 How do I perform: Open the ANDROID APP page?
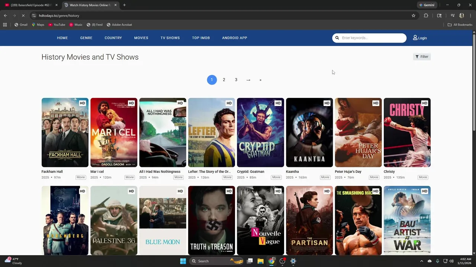coord(235,38)
